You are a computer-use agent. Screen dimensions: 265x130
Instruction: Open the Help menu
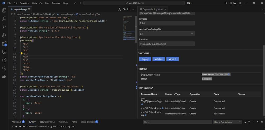(65, 3)
